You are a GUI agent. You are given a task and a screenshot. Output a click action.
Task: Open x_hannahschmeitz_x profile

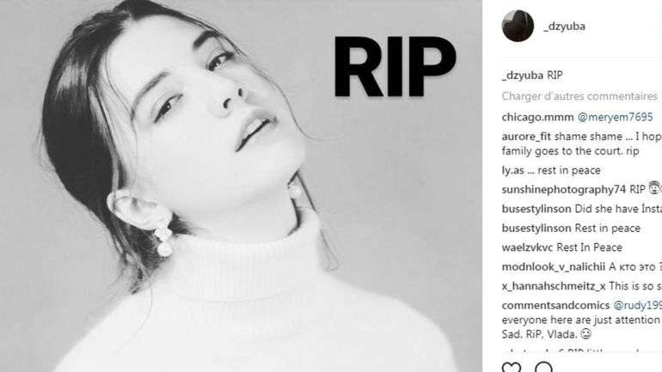click(554, 286)
